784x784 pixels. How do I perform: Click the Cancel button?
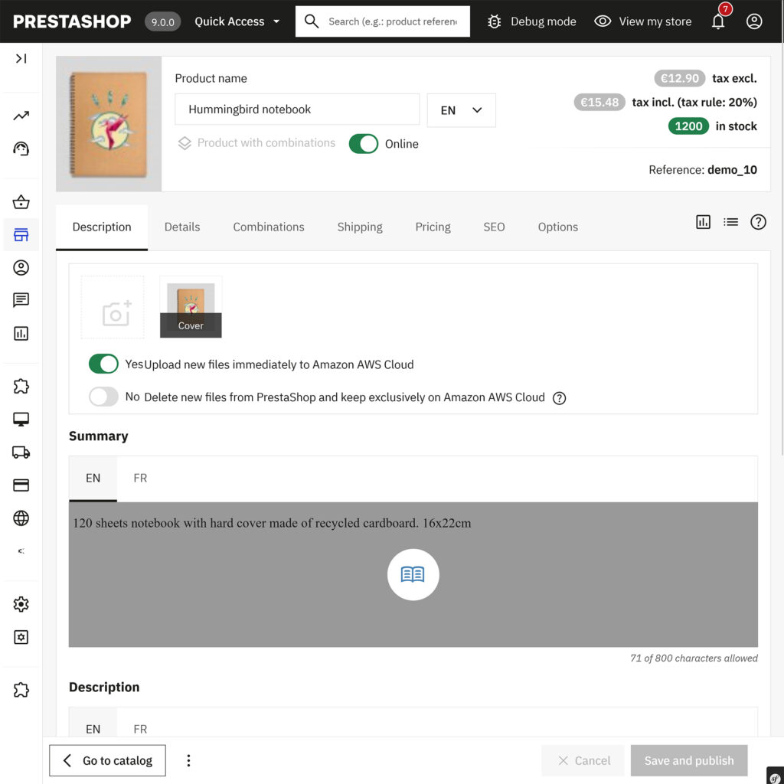tap(583, 760)
